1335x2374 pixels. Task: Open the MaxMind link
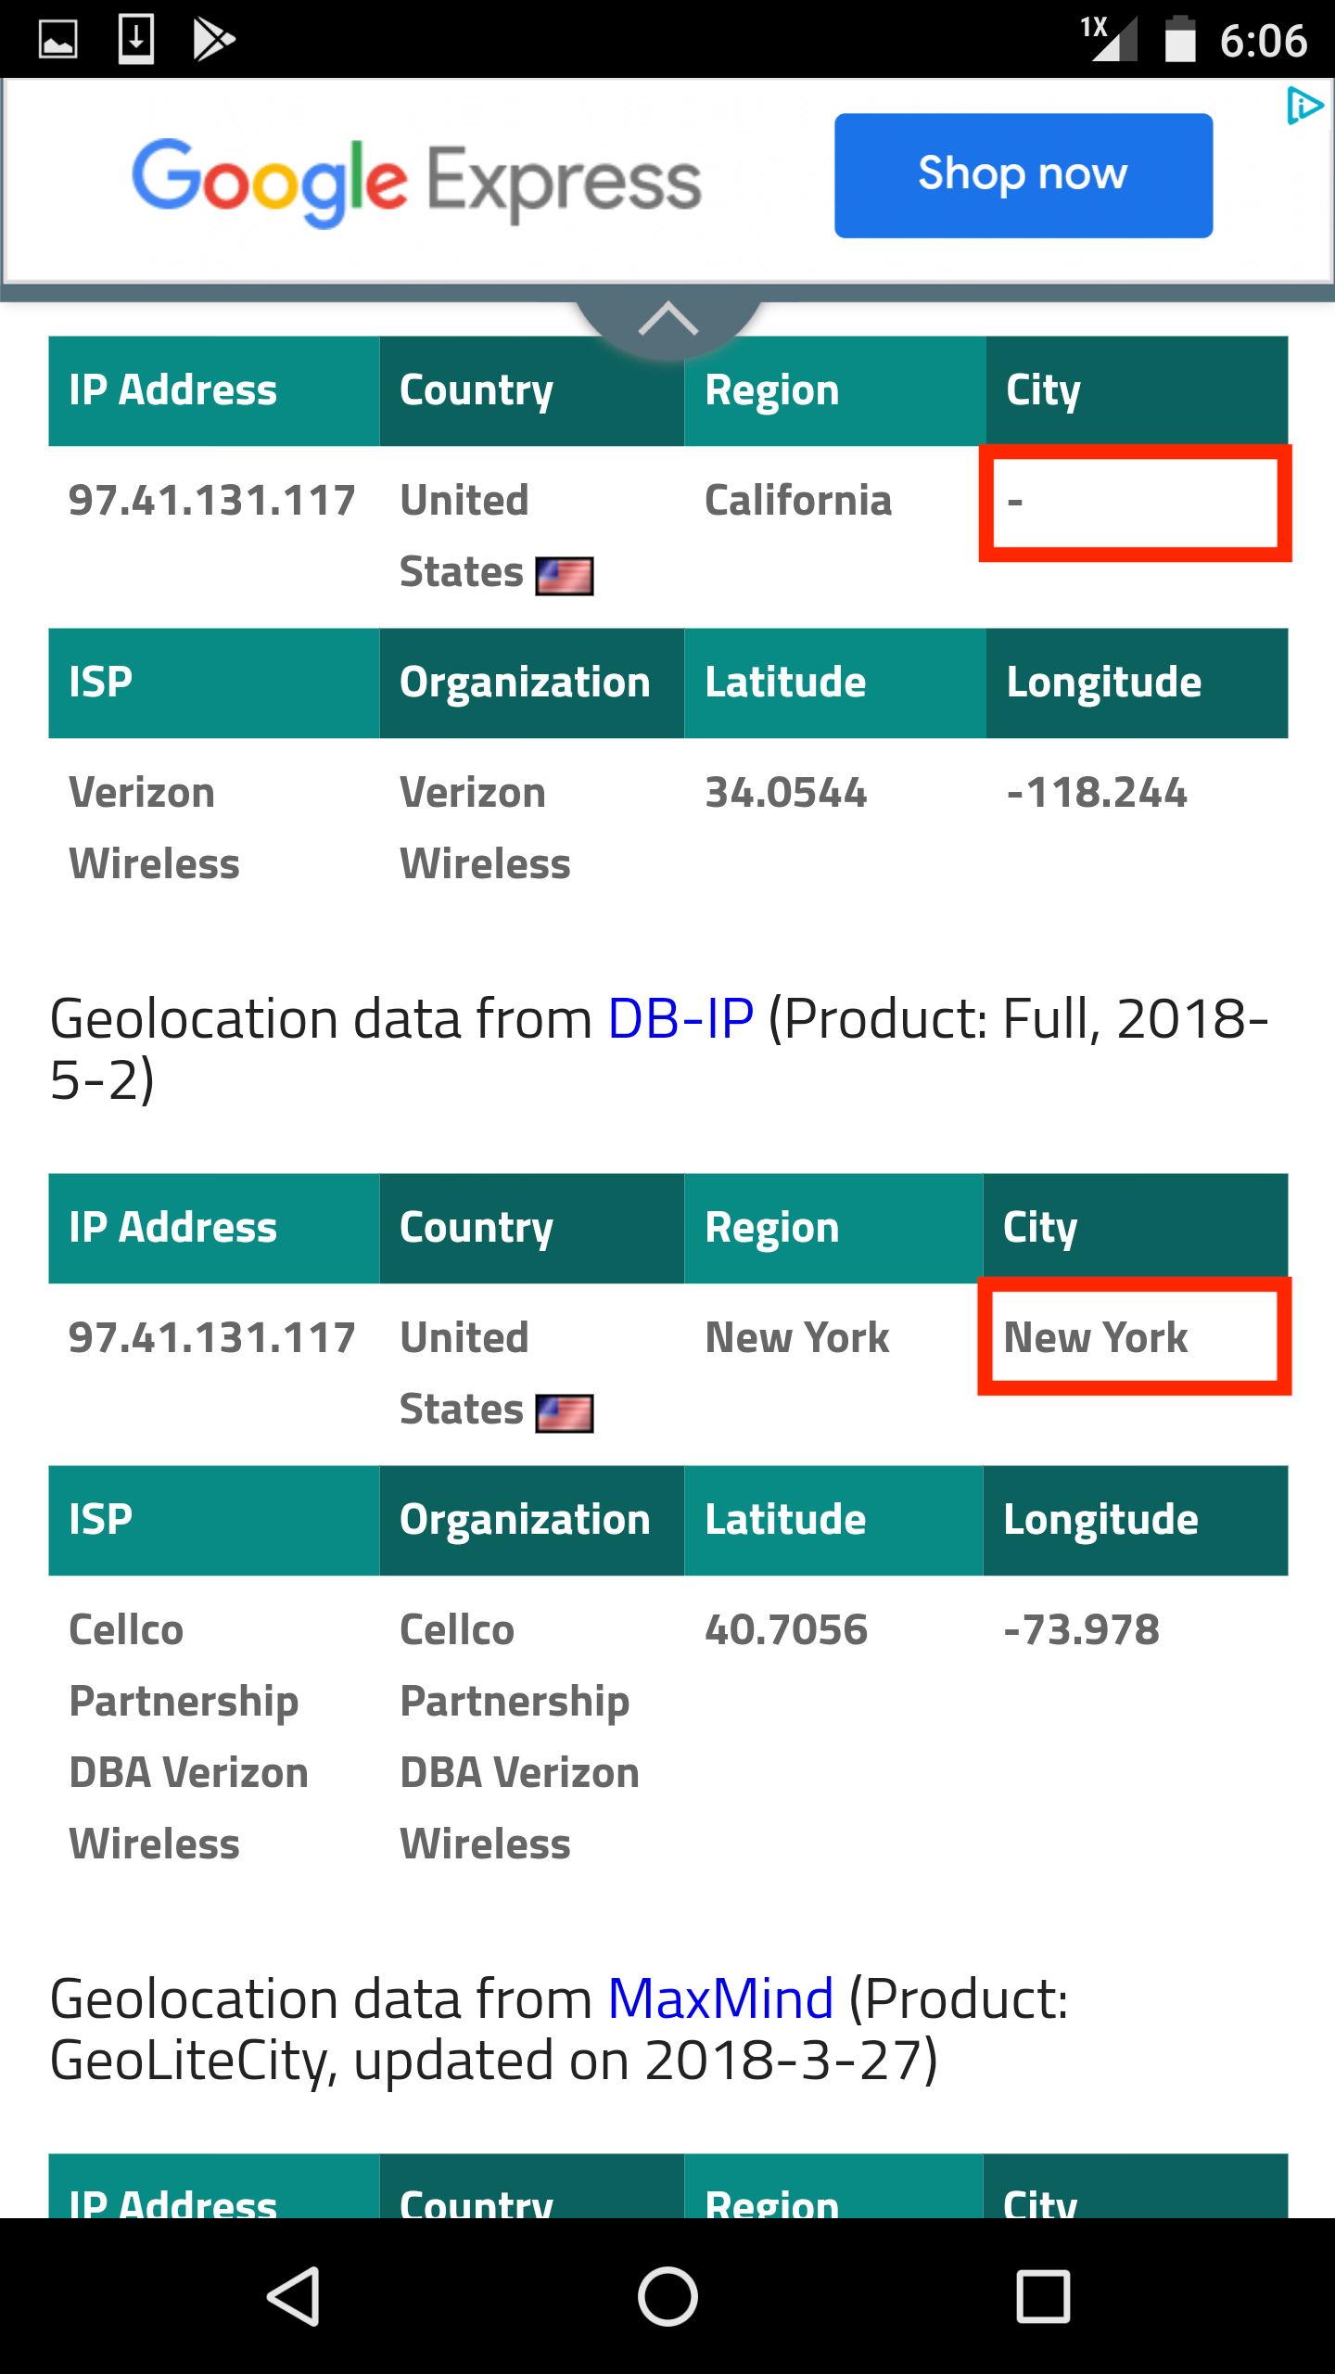tap(720, 1998)
